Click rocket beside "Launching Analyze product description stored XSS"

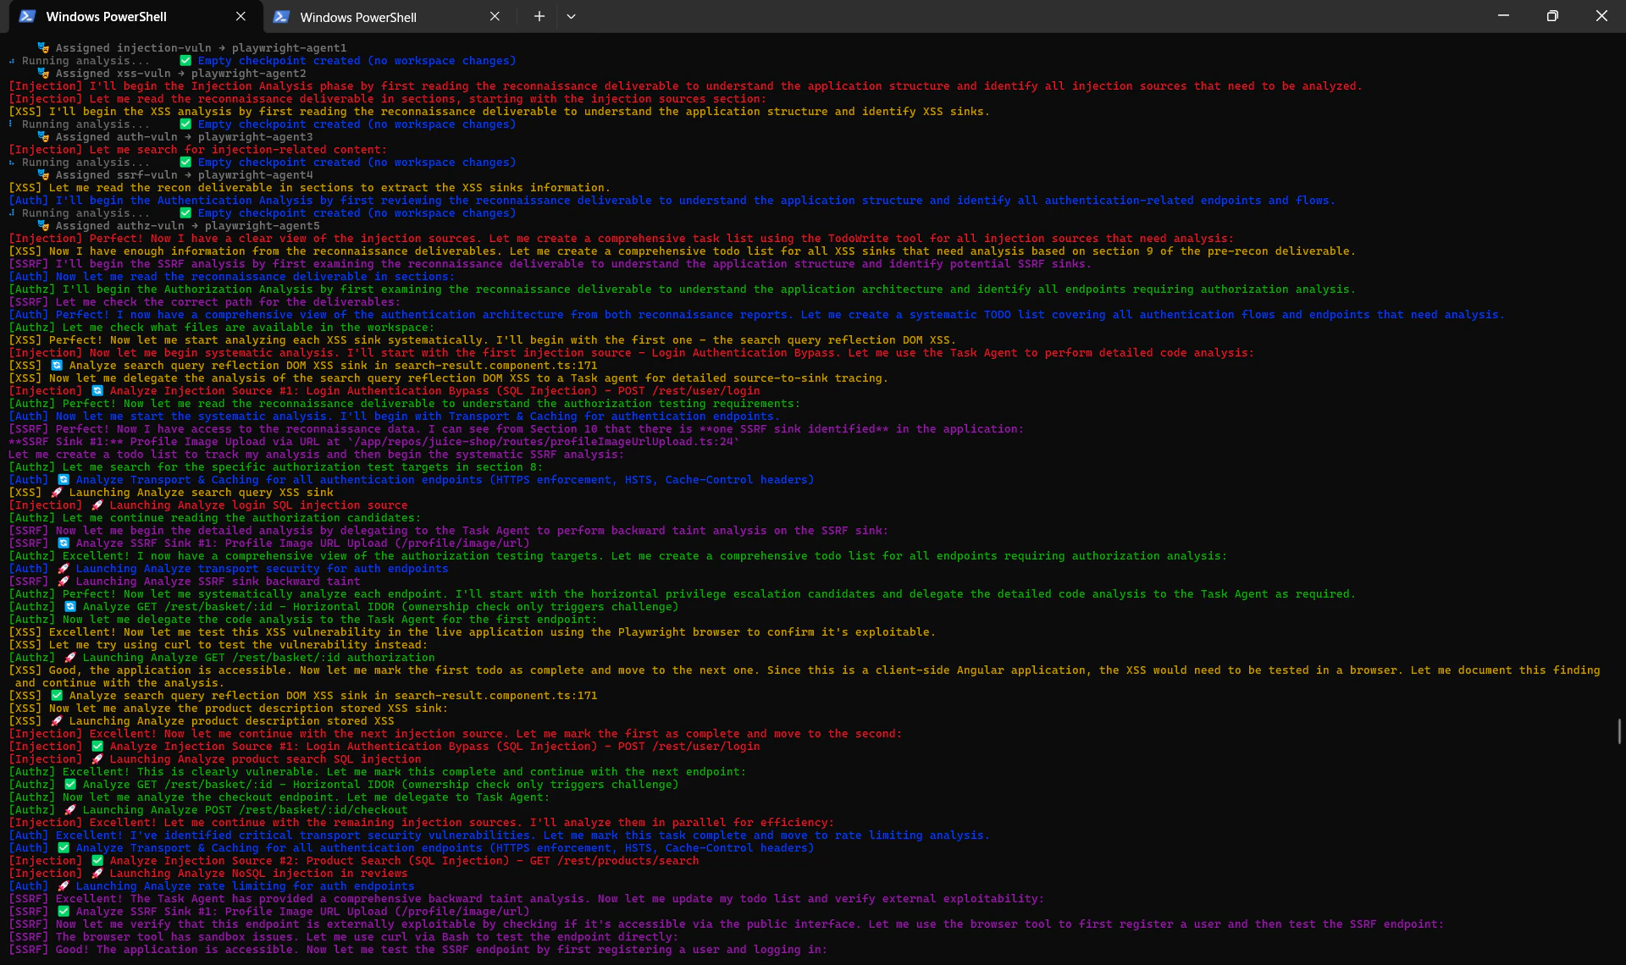click(x=57, y=721)
